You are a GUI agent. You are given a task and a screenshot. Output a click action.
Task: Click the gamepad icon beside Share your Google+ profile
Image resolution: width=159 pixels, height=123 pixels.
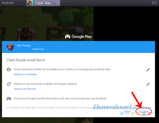click(9, 99)
